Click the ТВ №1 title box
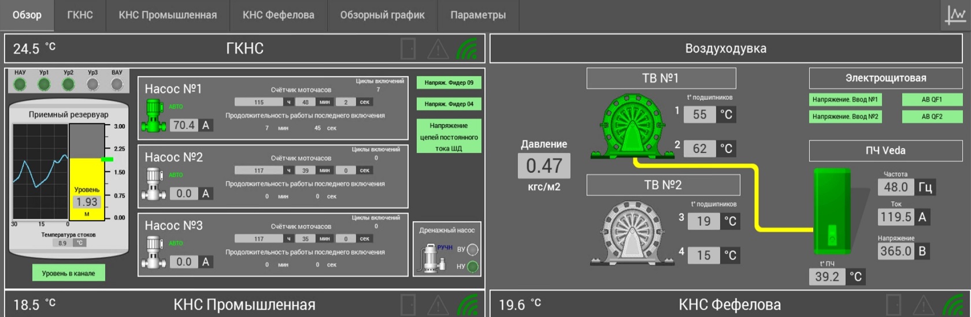The image size is (971, 317). tap(661, 78)
